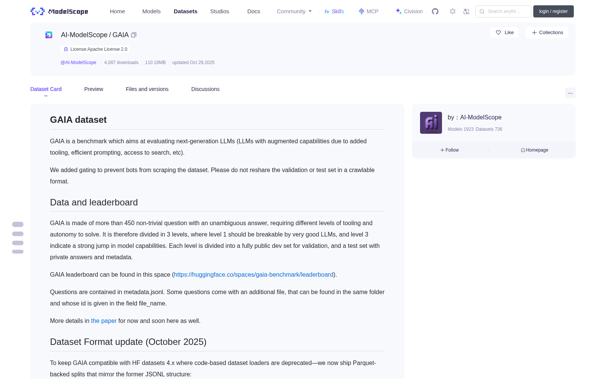Expand the Community dropdown menu
This screenshot has width=606, height=379.
tap(294, 11)
